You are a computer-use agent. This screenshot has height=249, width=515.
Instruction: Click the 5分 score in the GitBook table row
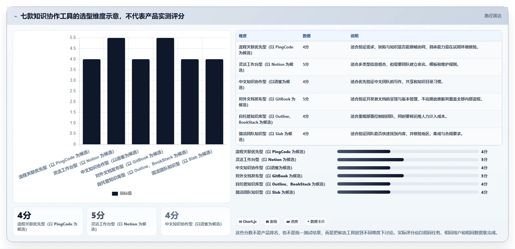[x=306, y=99]
